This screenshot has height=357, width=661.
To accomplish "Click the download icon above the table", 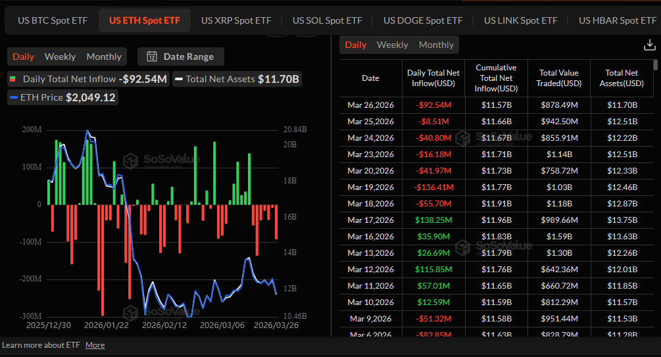I will (650, 45).
